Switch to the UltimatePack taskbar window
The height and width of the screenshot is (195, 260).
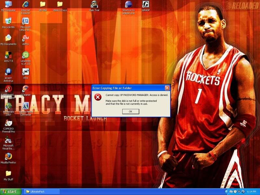click(x=42, y=192)
